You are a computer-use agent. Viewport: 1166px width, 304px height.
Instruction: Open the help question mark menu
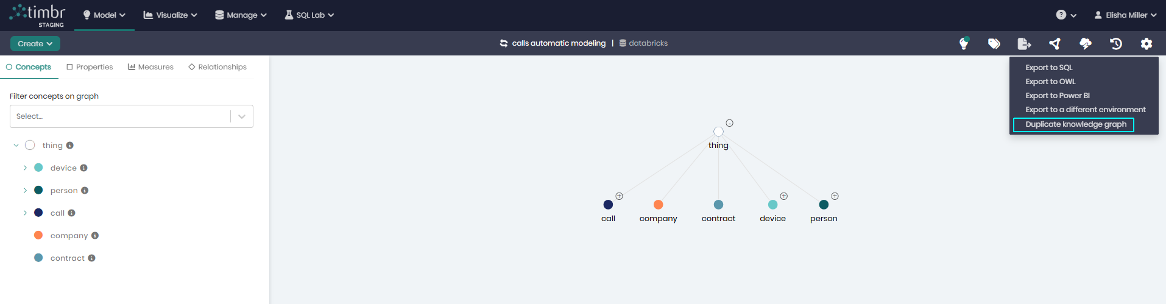click(1065, 15)
